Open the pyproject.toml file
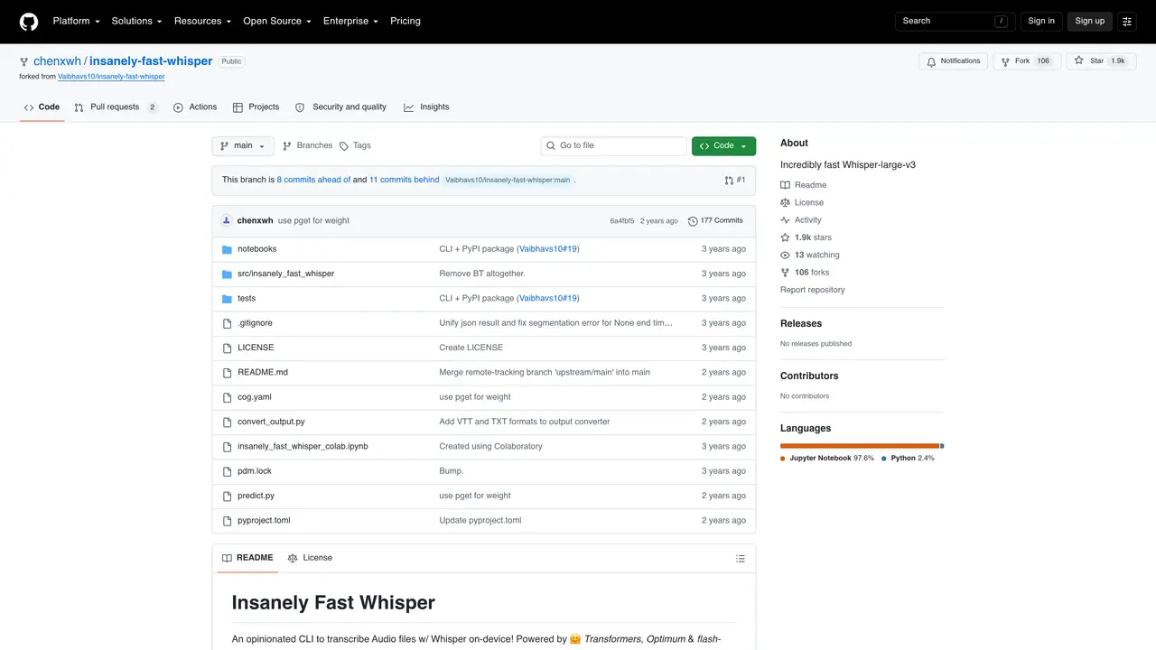 tap(264, 521)
